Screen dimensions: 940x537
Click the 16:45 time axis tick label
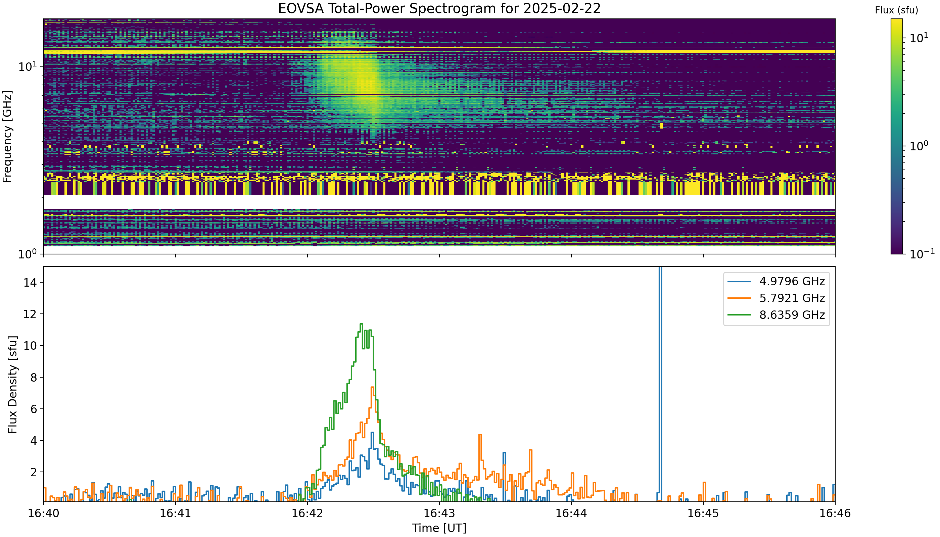(703, 514)
